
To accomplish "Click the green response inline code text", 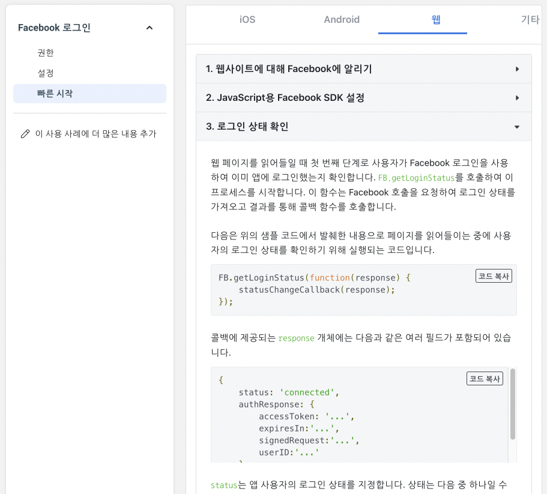I will pyautogui.click(x=296, y=338).
